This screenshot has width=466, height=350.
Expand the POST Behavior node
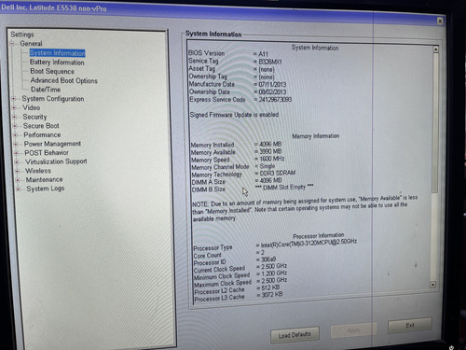point(17,153)
